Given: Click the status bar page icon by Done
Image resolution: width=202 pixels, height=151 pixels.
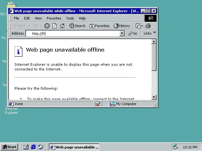Looking at the screenshot, I should click(11, 104).
